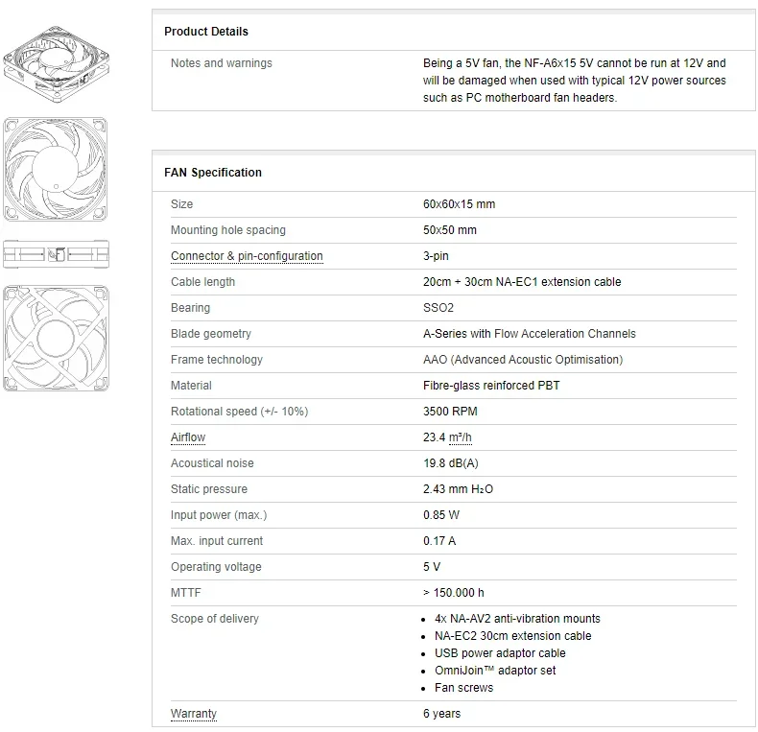The height and width of the screenshot is (732, 758).
Task: Open the Airflow definition link
Action: click(188, 437)
